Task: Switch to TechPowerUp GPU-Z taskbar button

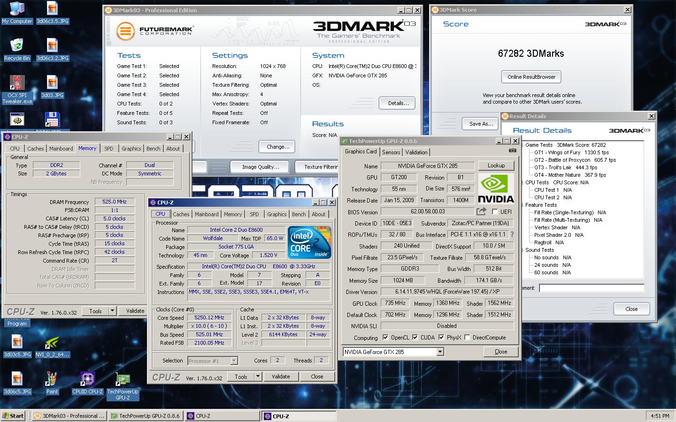Action: (146, 416)
